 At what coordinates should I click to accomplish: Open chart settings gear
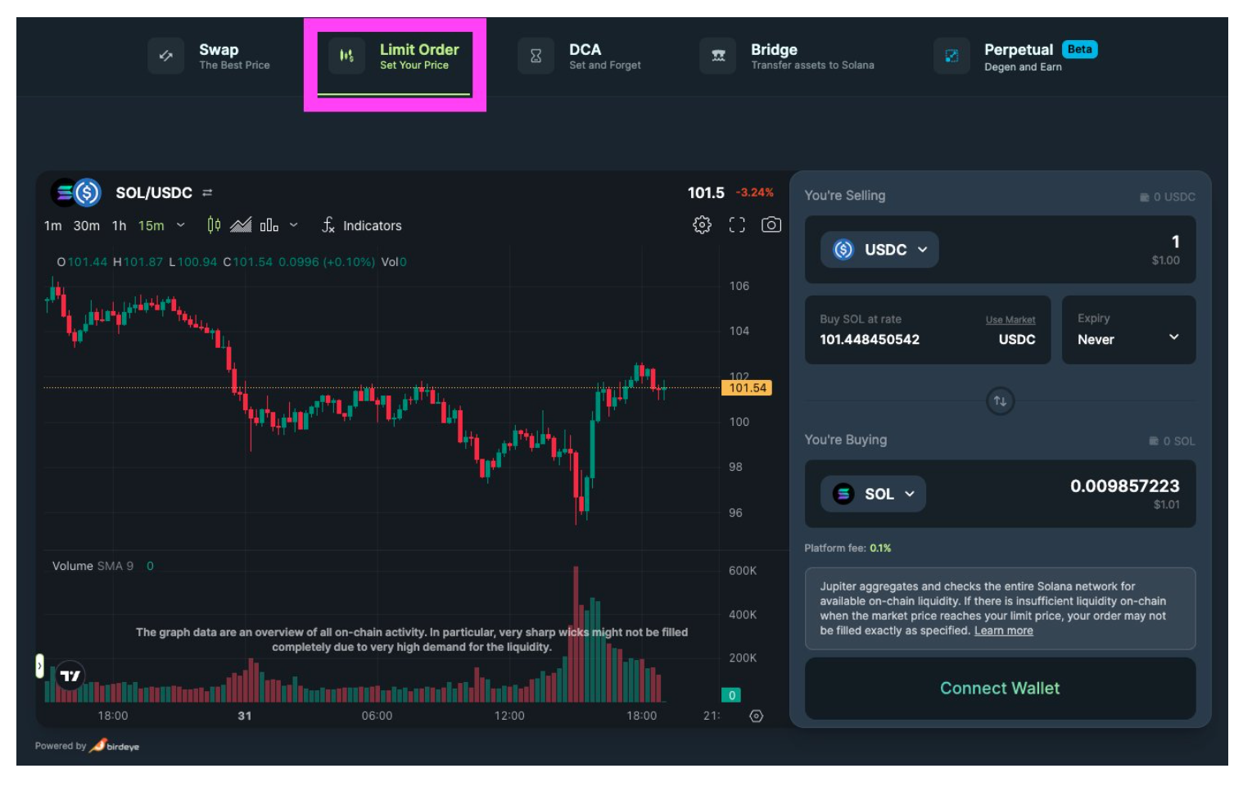pyautogui.click(x=702, y=224)
